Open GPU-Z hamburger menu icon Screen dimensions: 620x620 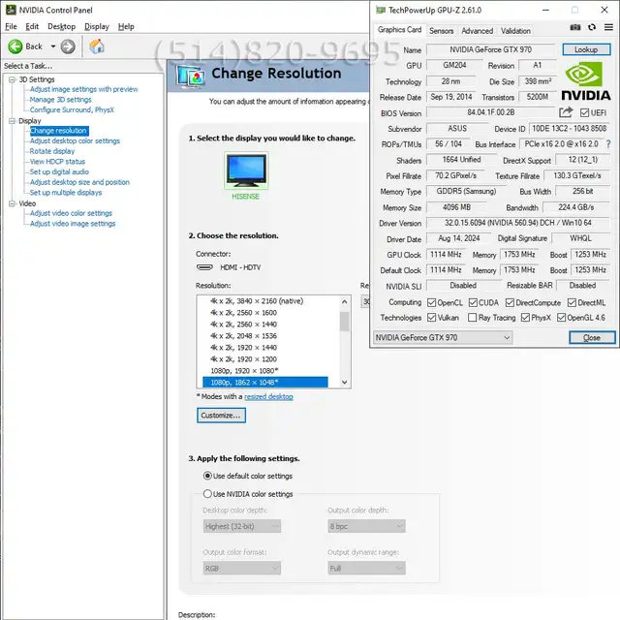[x=608, y=27]
